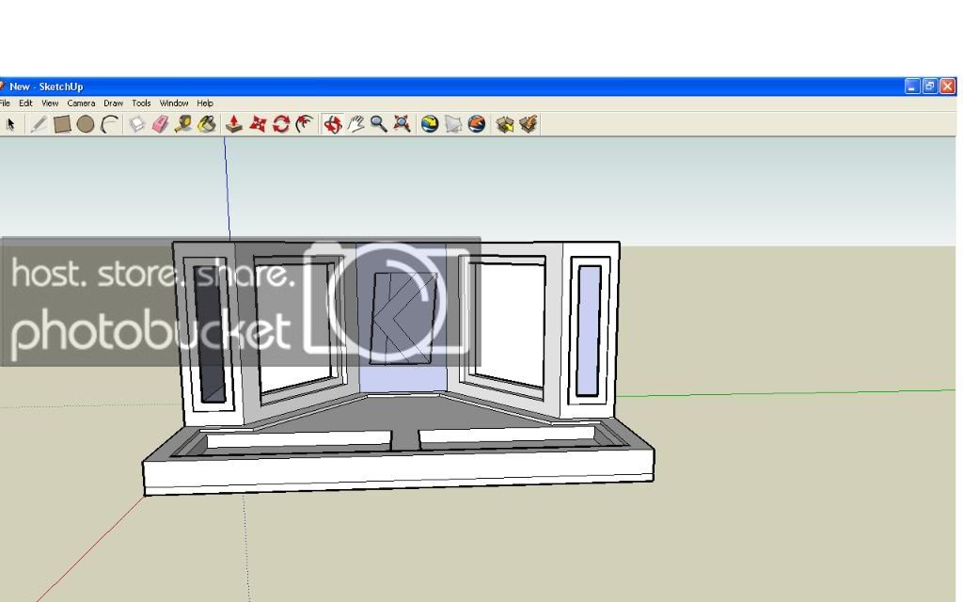Restore down the SketchUp window

(930, 87)
